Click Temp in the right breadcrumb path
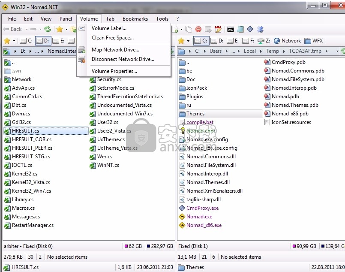Viewport: 345px width, 272px height. tap(272, 51)
